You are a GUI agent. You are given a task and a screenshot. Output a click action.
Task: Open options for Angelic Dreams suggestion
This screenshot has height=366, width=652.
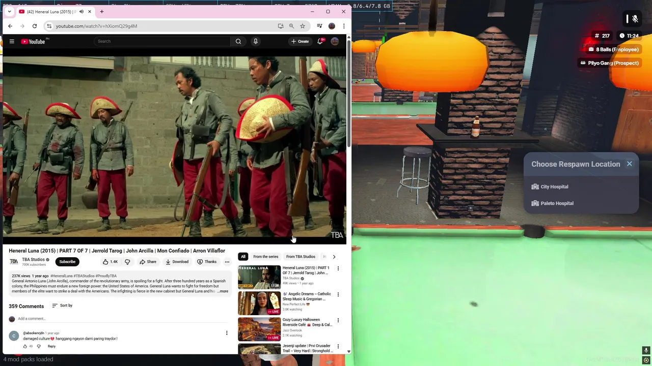click(x=338, y=294)
